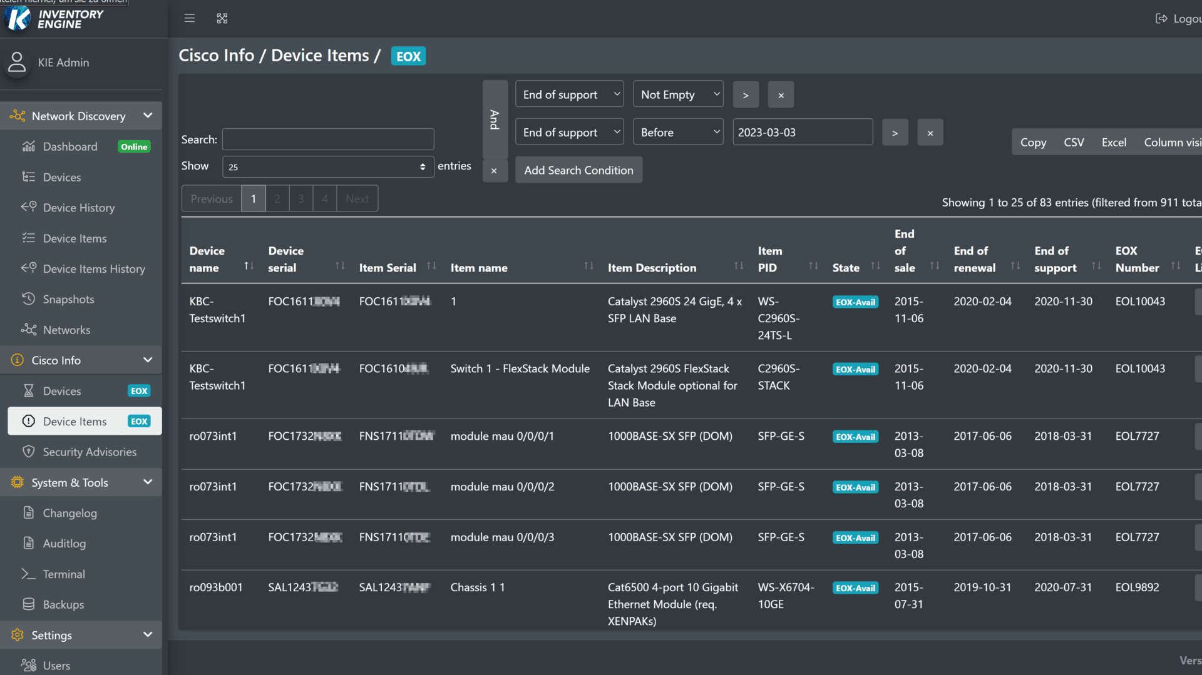This screenshot has width=1202, height=675.
Task: Export table as CSV
Action: [1074, 143]
